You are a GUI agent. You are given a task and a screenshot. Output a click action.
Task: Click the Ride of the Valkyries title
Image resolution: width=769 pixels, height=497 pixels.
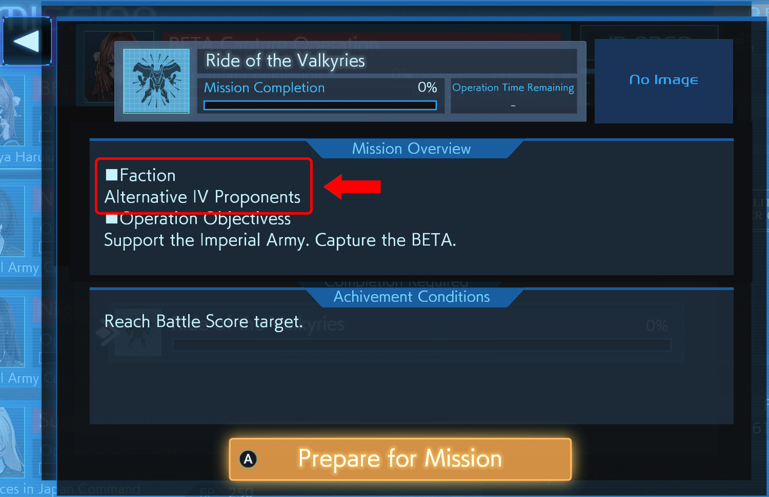285,61
